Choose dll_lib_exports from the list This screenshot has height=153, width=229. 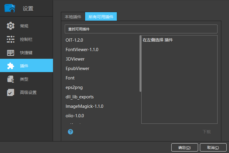102,97
